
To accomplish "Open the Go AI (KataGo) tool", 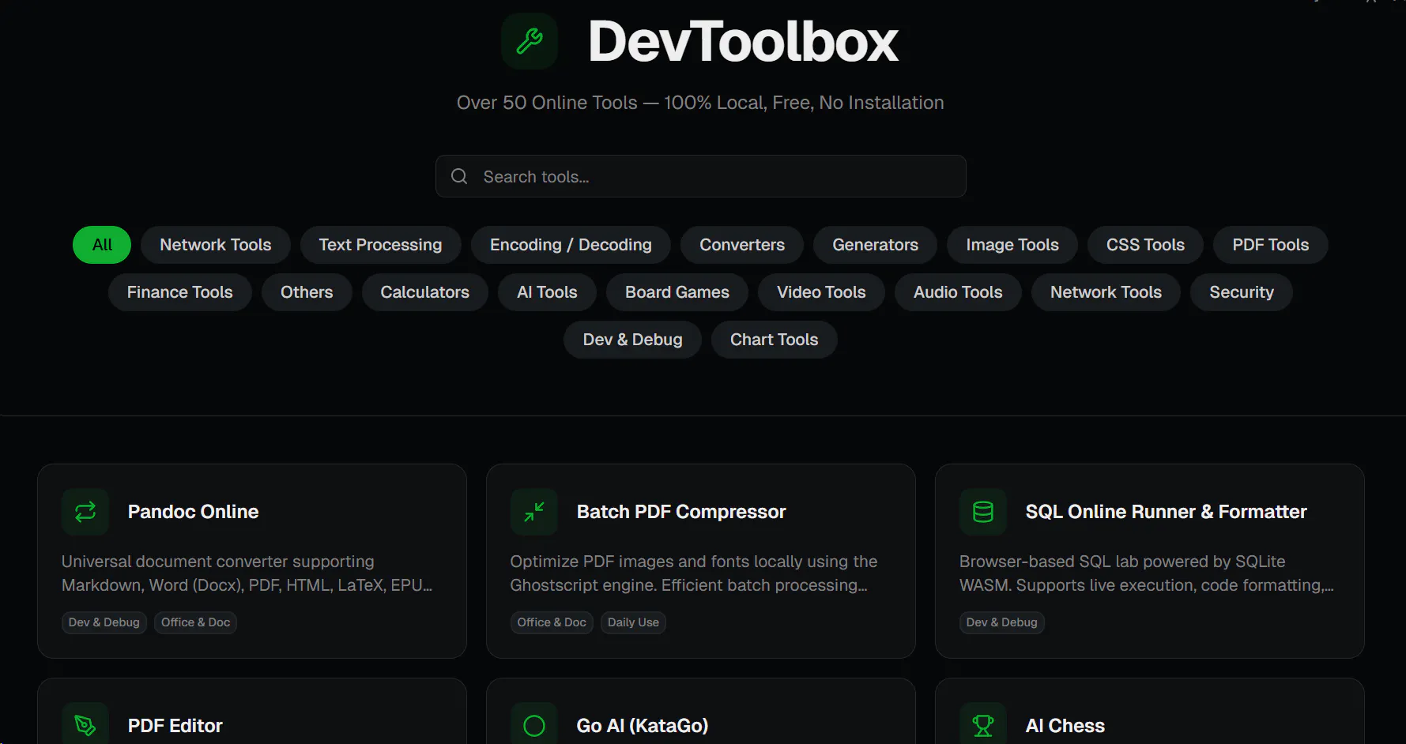I will click(701, 712).
